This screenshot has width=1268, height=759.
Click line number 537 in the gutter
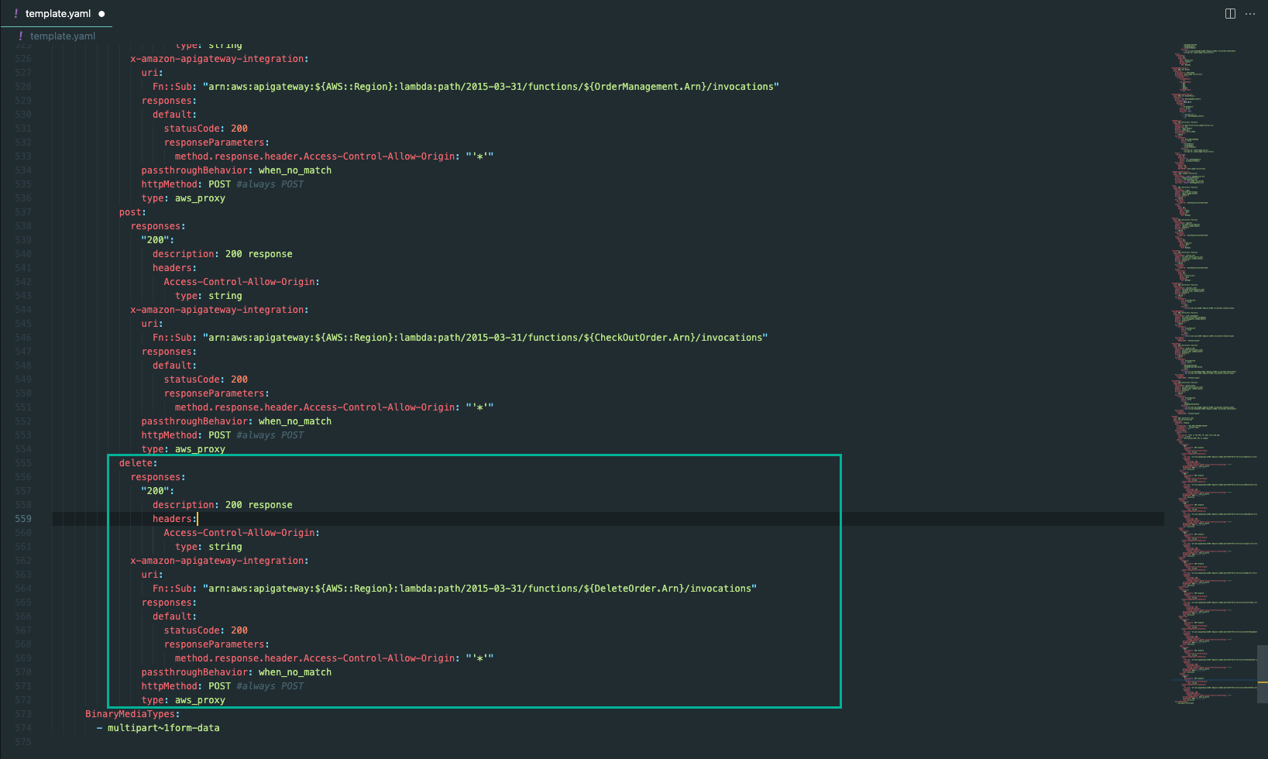pos(23,212)
